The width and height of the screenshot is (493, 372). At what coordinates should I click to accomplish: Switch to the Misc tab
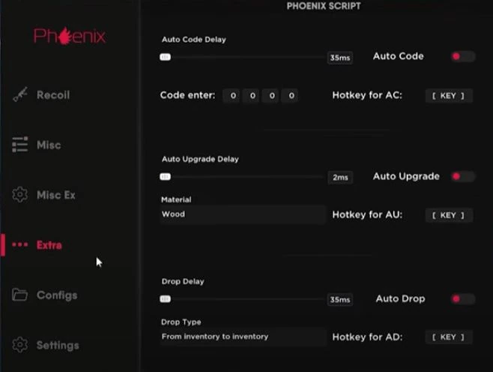49,145
